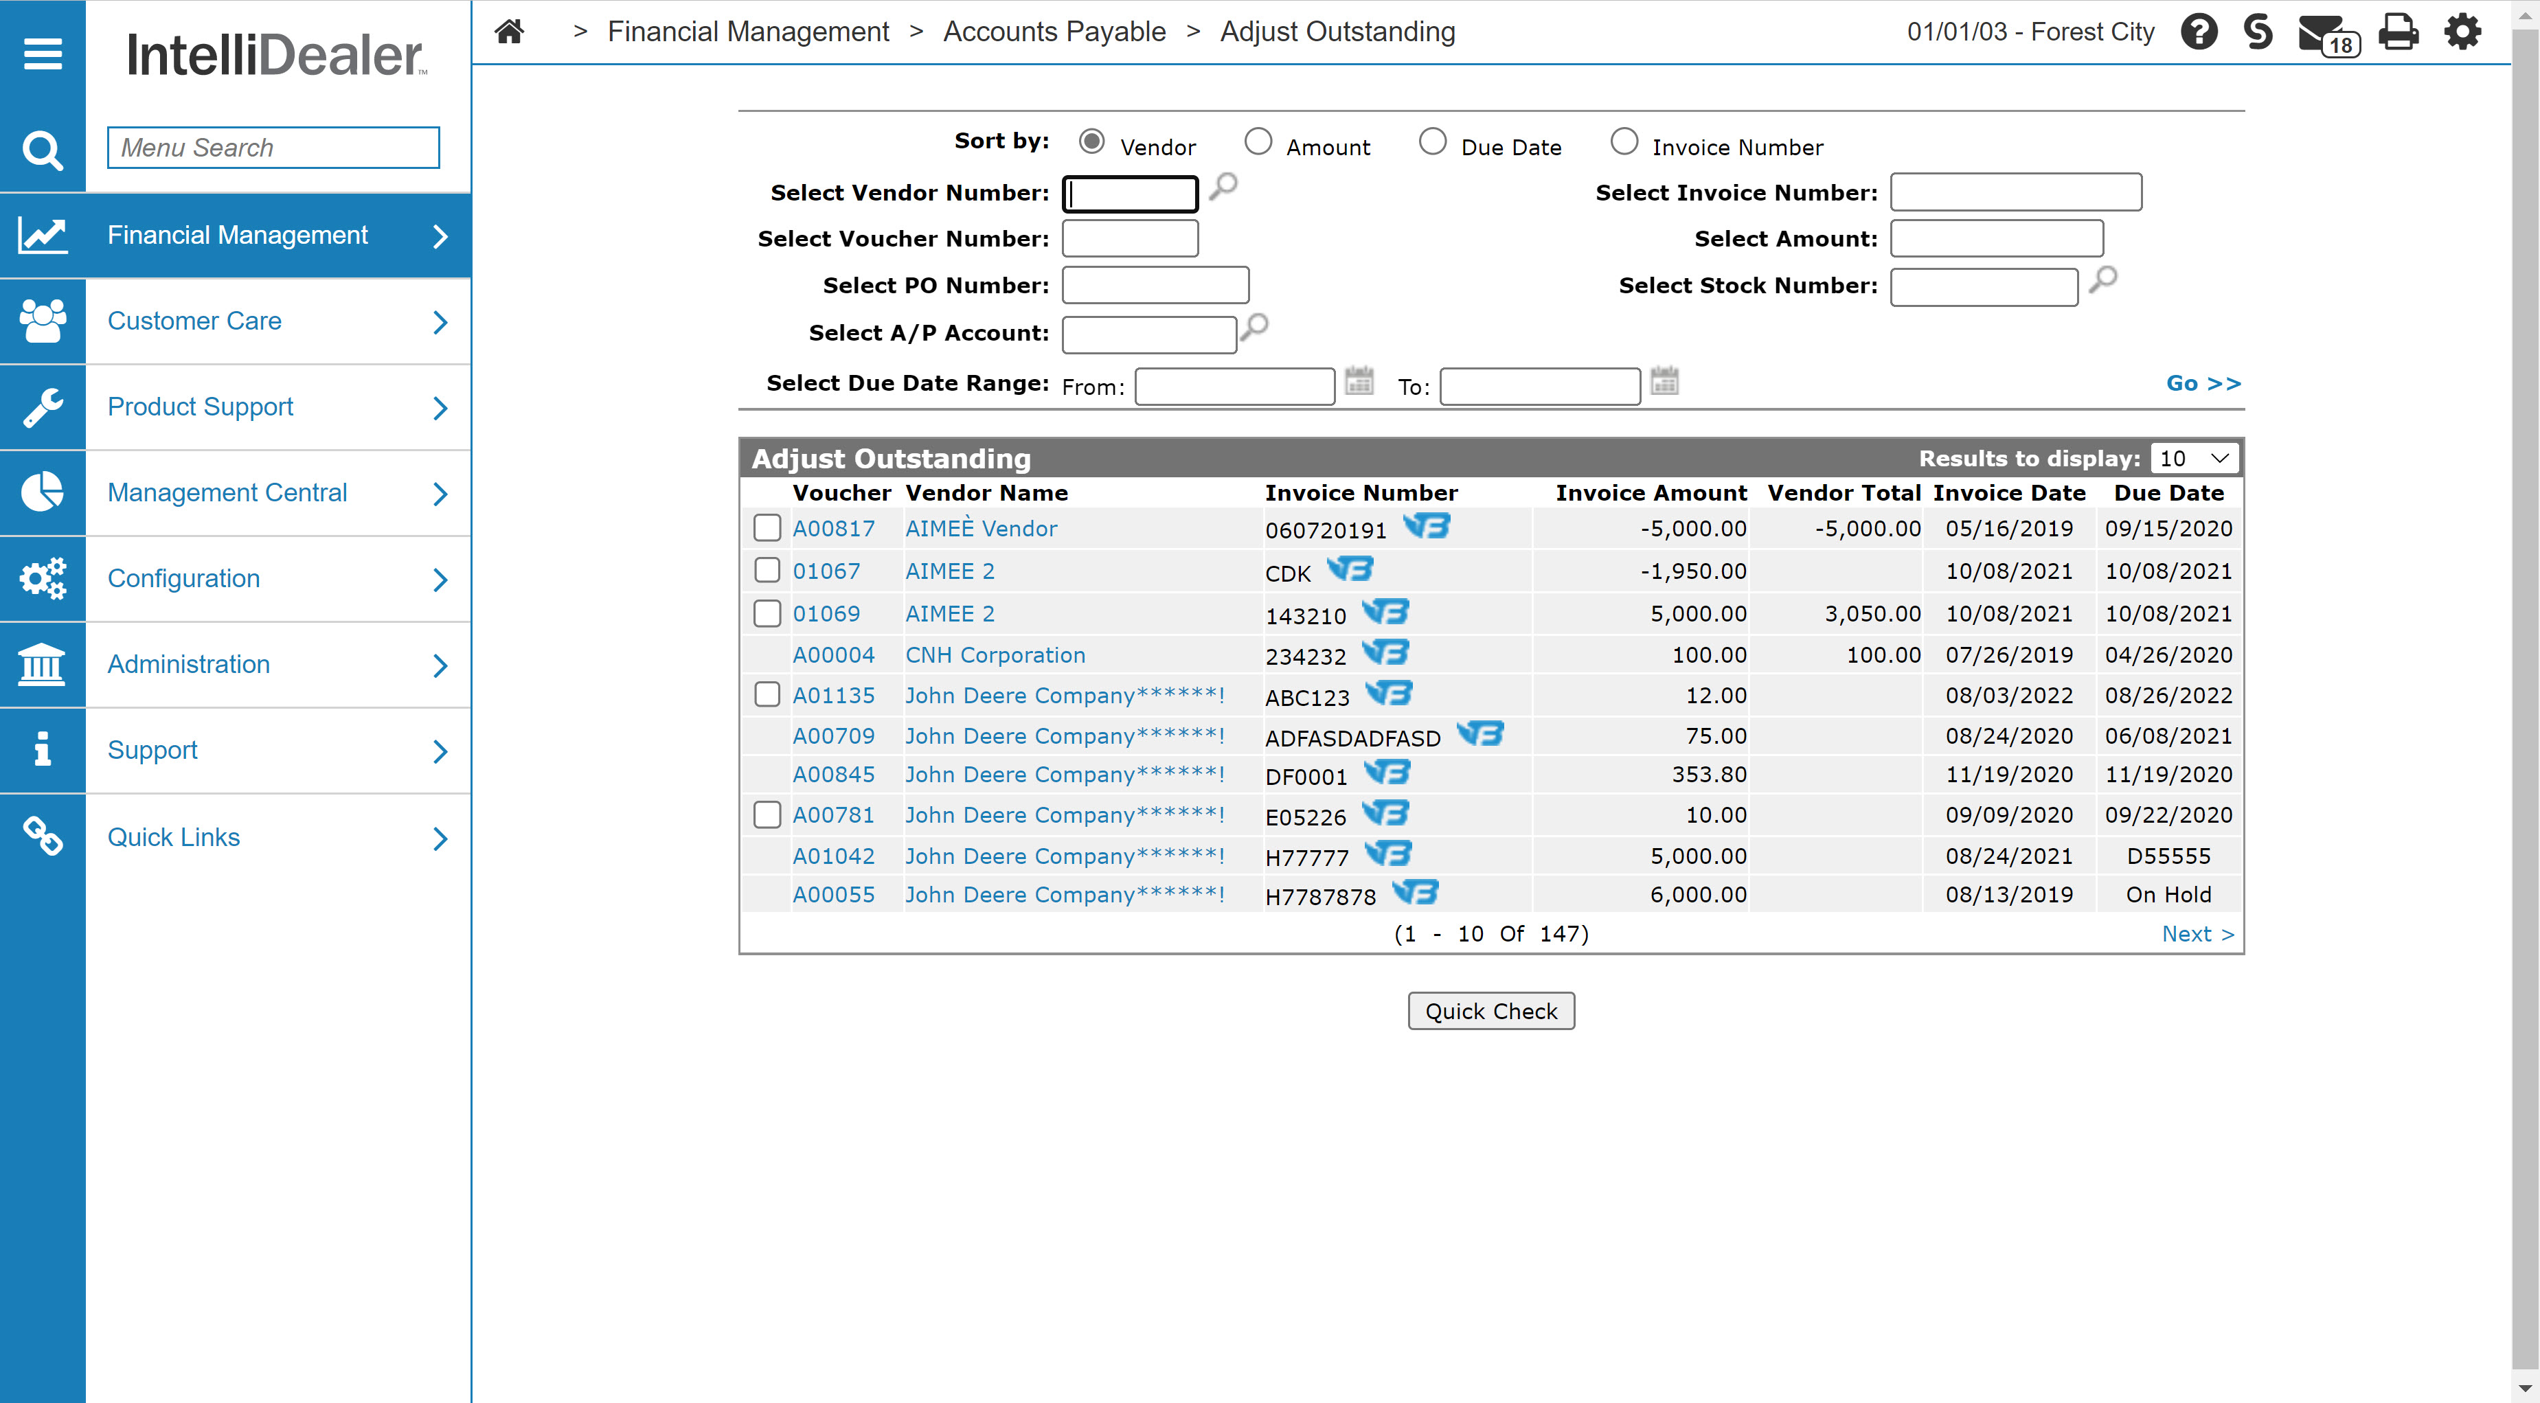Select Sort by Amount radio button
Viewport: 2540px width, 1403px height.
click(x=1257, y=142)
